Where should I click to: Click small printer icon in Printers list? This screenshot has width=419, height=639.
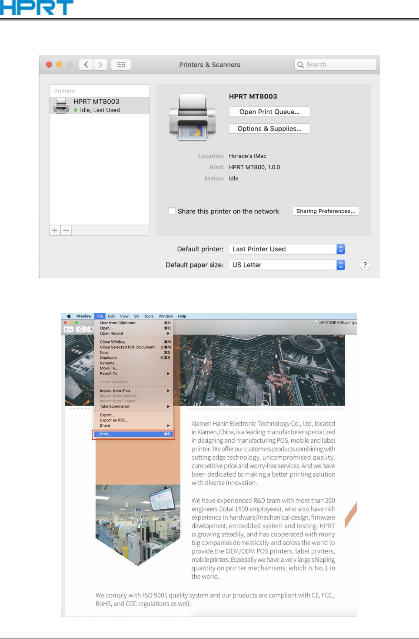click(61, 105)
